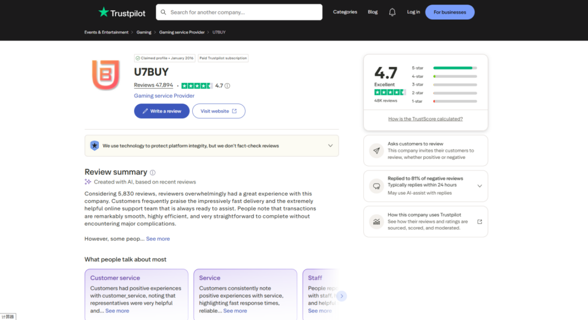This screenshot has width=588, height=320.
Task: Click See more in Customer service card
Action: 117,311
